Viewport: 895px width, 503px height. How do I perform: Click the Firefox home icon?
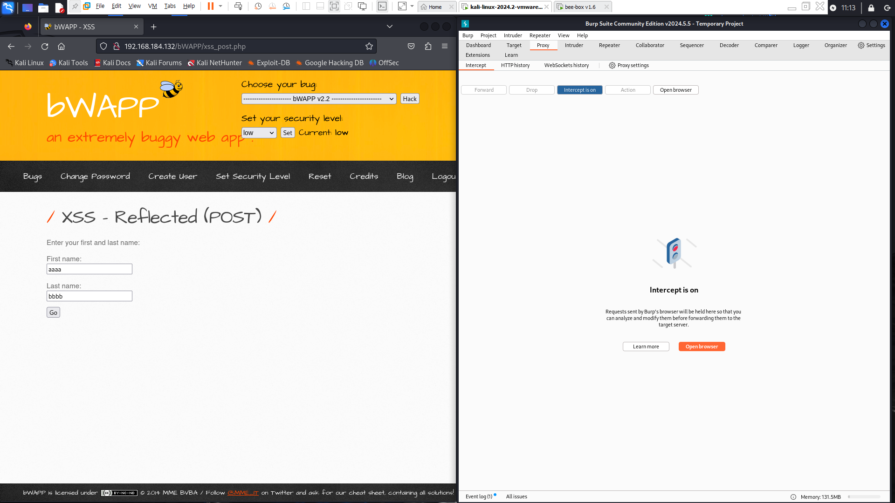click(61, 46)
